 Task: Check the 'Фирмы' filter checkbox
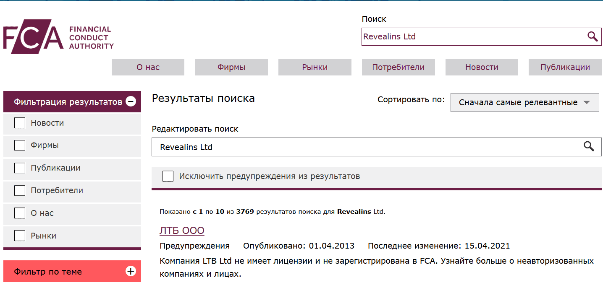click(19, 145)
